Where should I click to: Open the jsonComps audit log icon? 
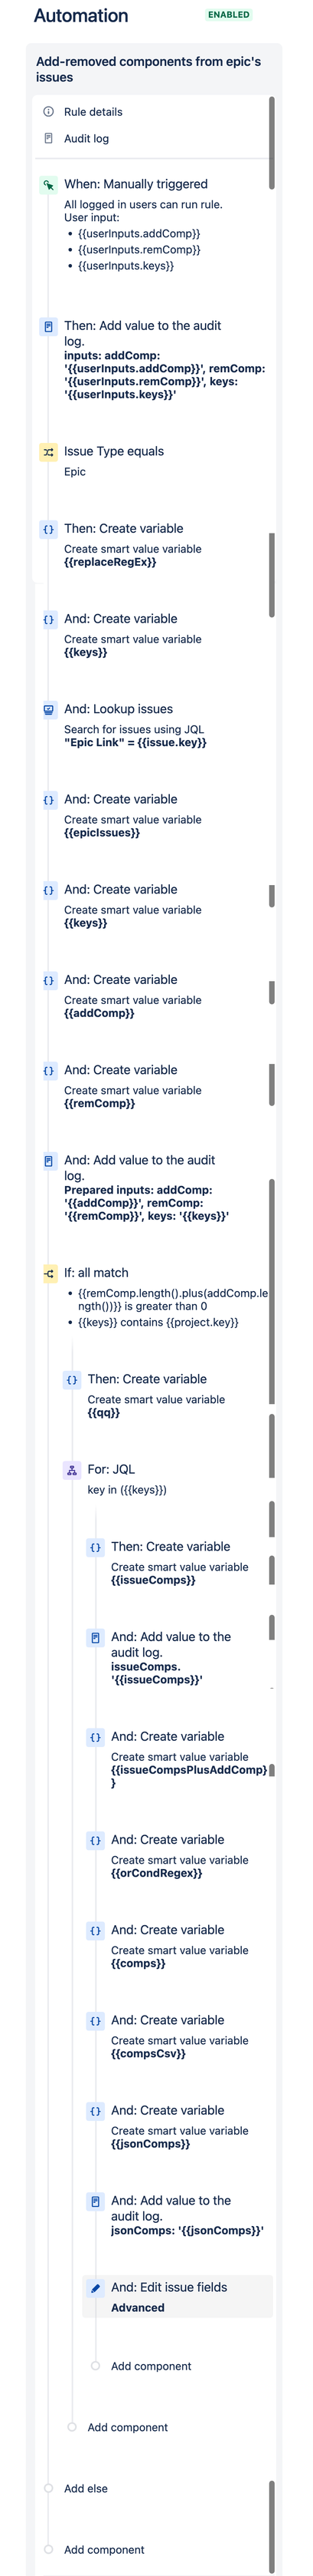pyautogui.click(x=96, y=2201)
